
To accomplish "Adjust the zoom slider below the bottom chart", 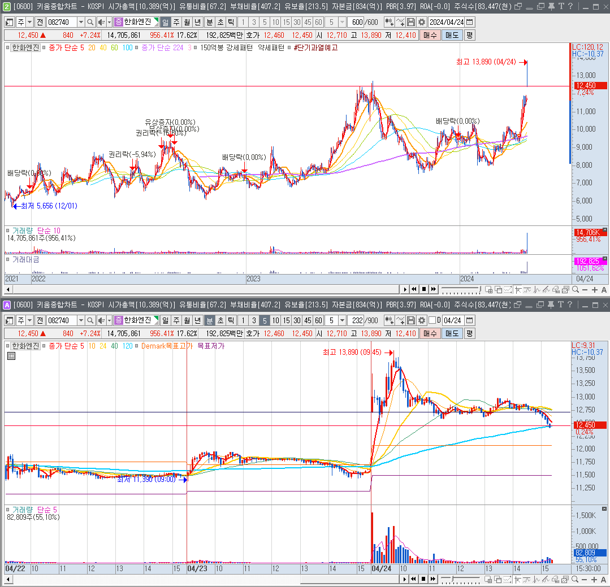I will [461, 579].
